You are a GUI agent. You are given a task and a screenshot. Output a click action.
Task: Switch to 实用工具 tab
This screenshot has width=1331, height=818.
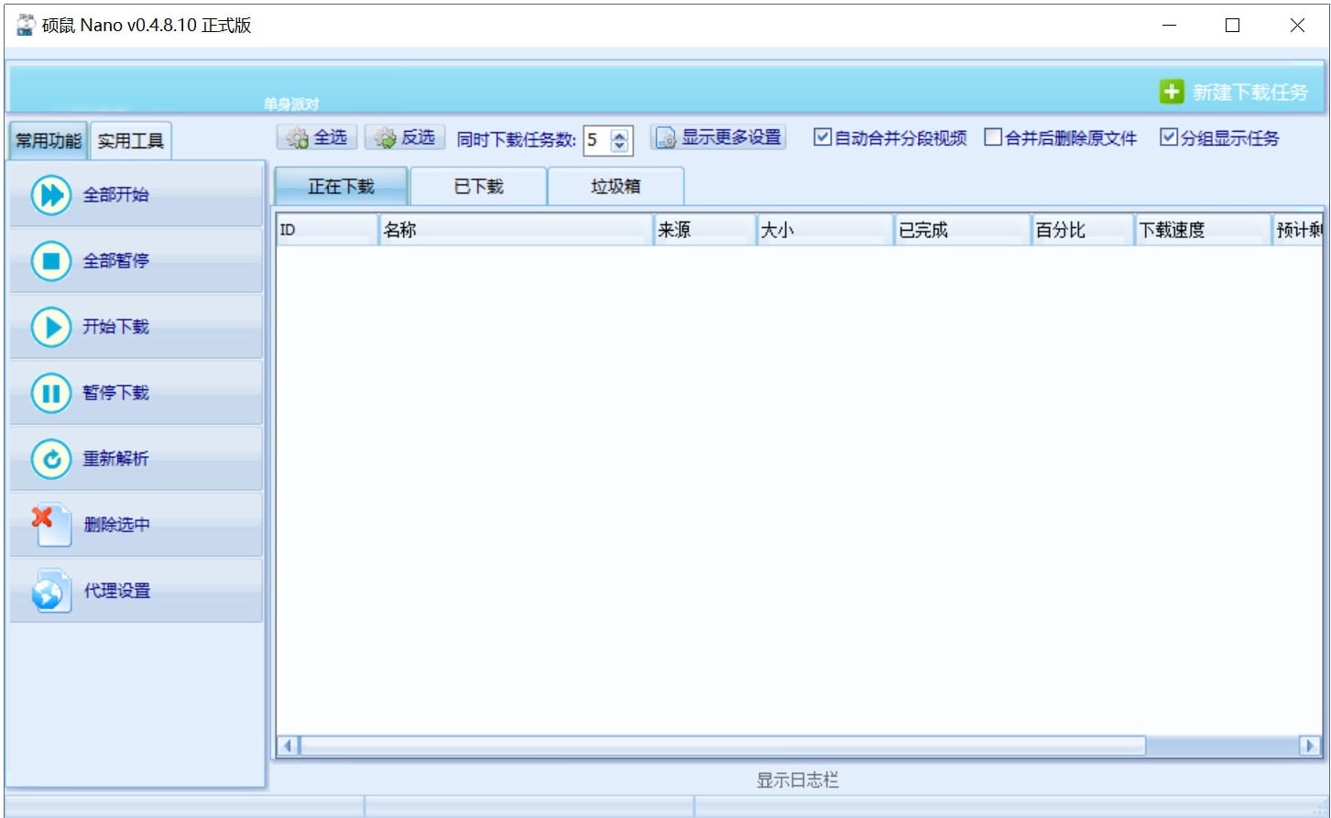click(x=130, y=141)
